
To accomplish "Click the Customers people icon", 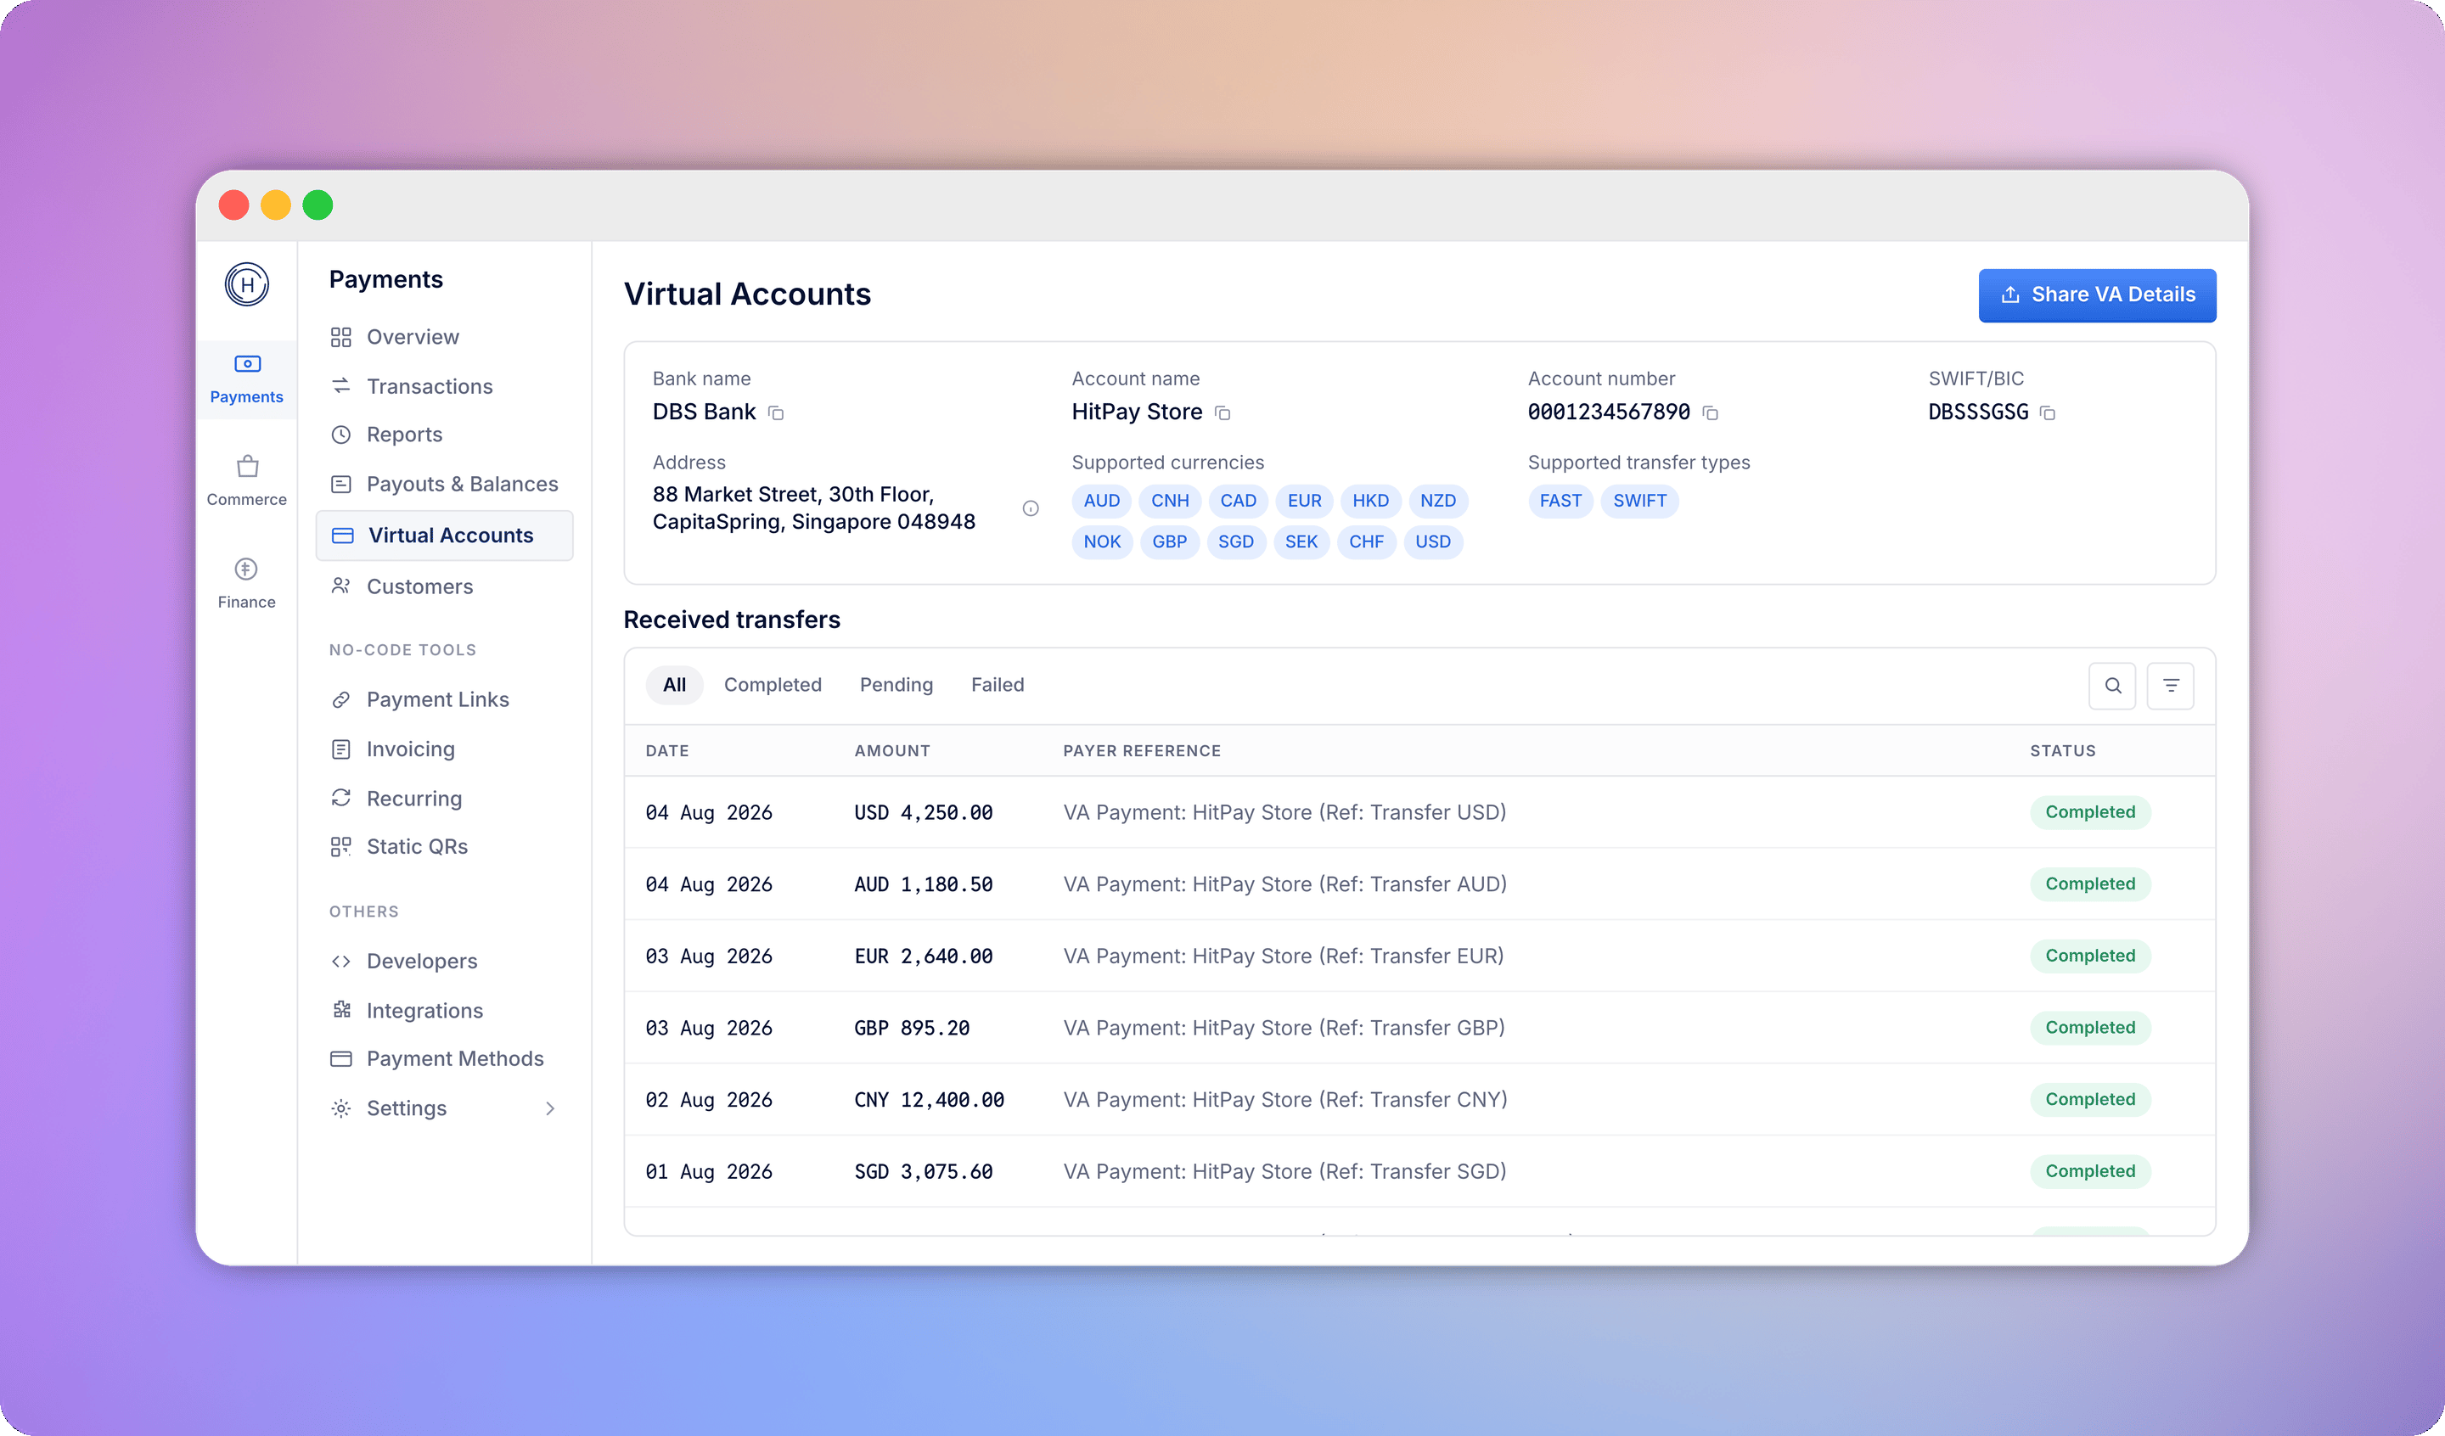I will point(340,586).
